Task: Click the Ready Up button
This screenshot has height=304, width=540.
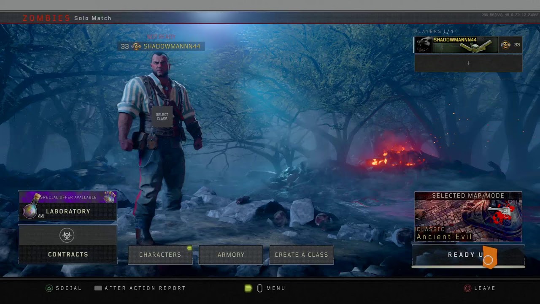Action: pyautogui.click(x=468, y=255)
